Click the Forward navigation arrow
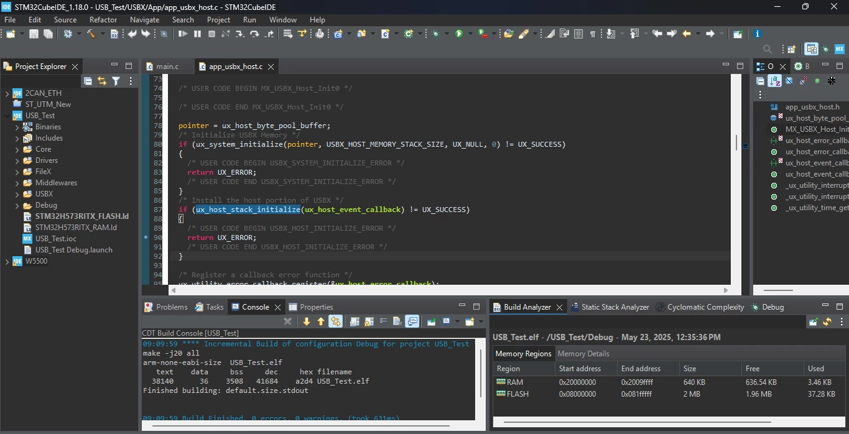 [x=710, y=34]
